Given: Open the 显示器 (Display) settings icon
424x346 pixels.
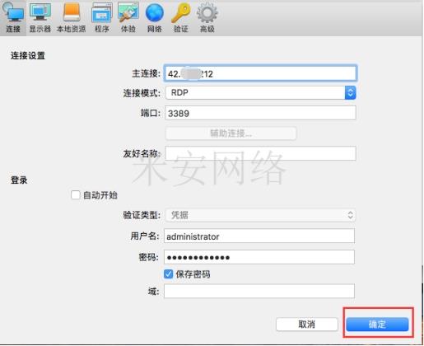Looking at the screenshot, I should coord(40,17).
